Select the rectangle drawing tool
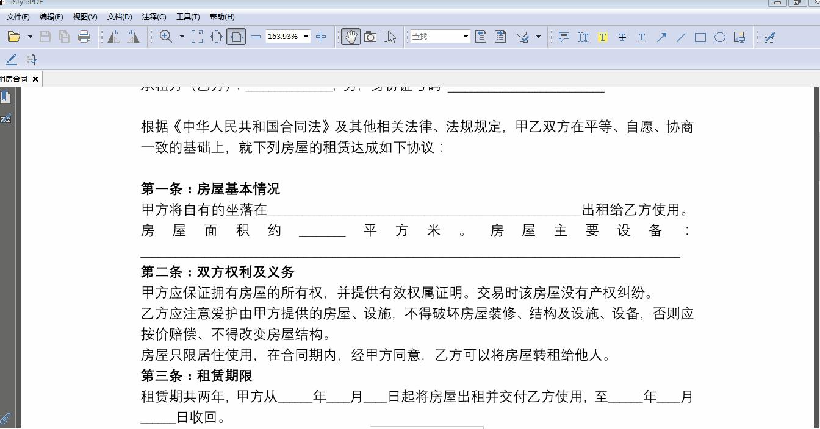This screenshot has width=820, height=429. point(699,37)
